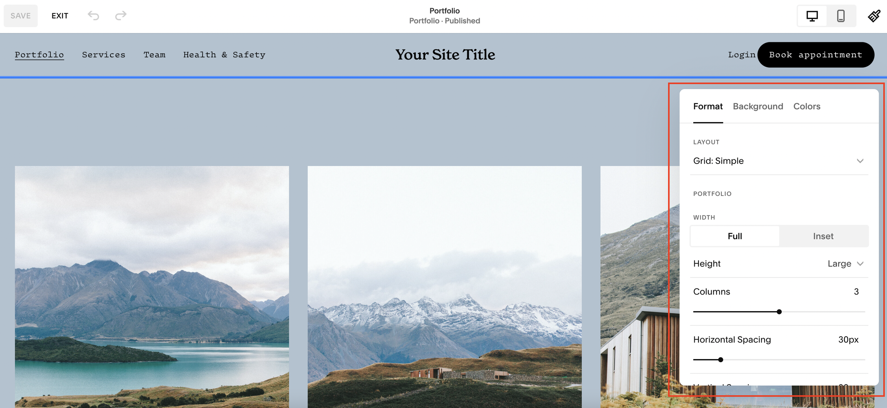The width and height of the screenshot is (887, 408).
Task: Open the Services navigation link
Action: 104,55
